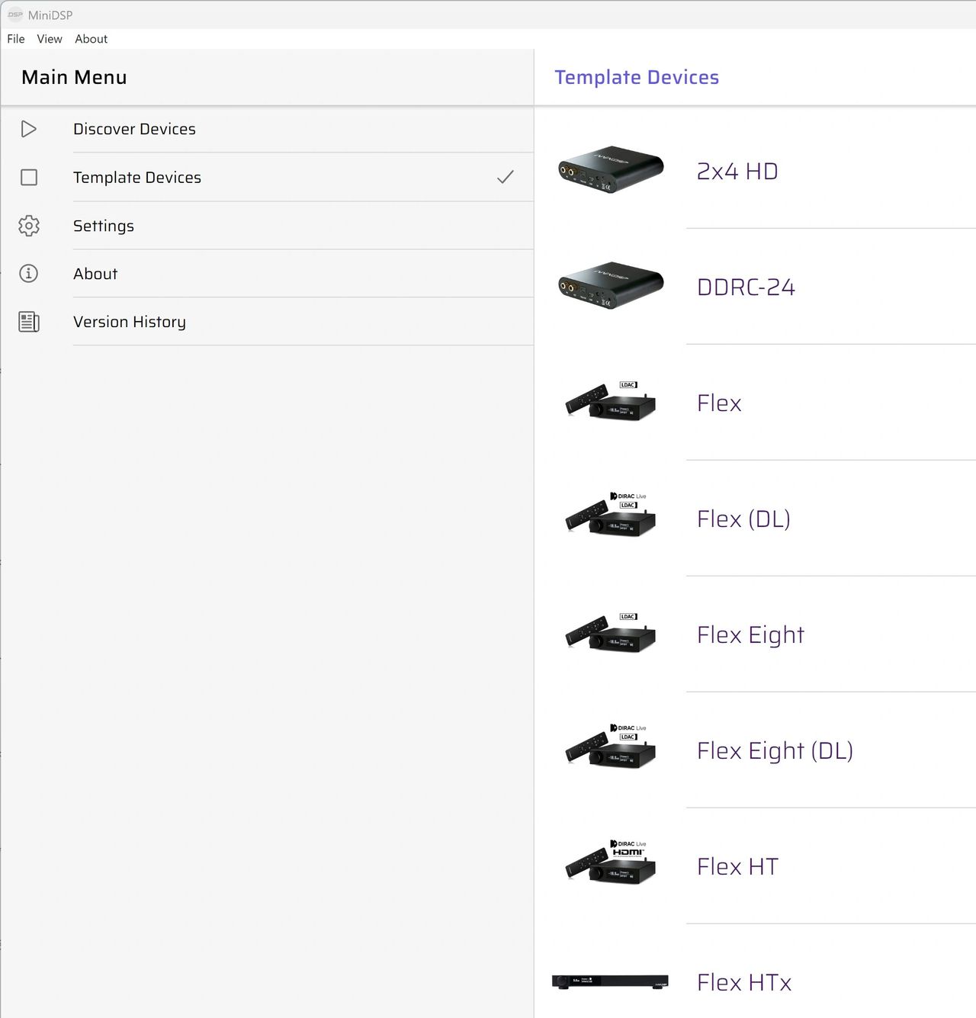Select the Flex device image
The width and height of the screenshot is (976, 1018).
coord(611,401)
